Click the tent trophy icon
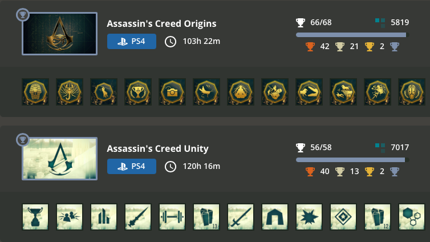 click(x=275, y=217)
